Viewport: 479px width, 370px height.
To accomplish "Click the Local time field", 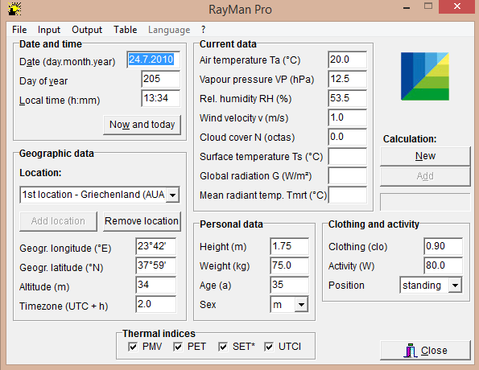I will (x=161, y=98).
